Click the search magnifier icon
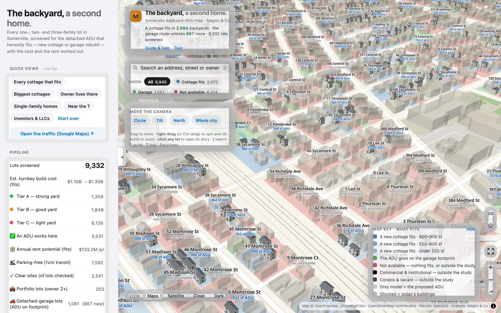Image resolution: width=501 pixels, height=313 pixels. pyautogui.click(x=135, y=68)
